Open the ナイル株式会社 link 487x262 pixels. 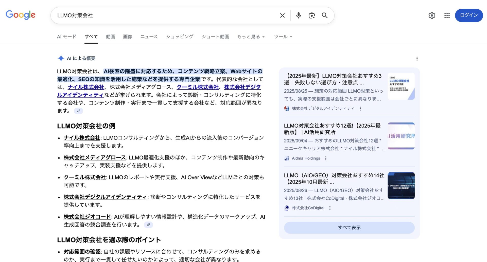pyautogui.click(x=86, y=87)
